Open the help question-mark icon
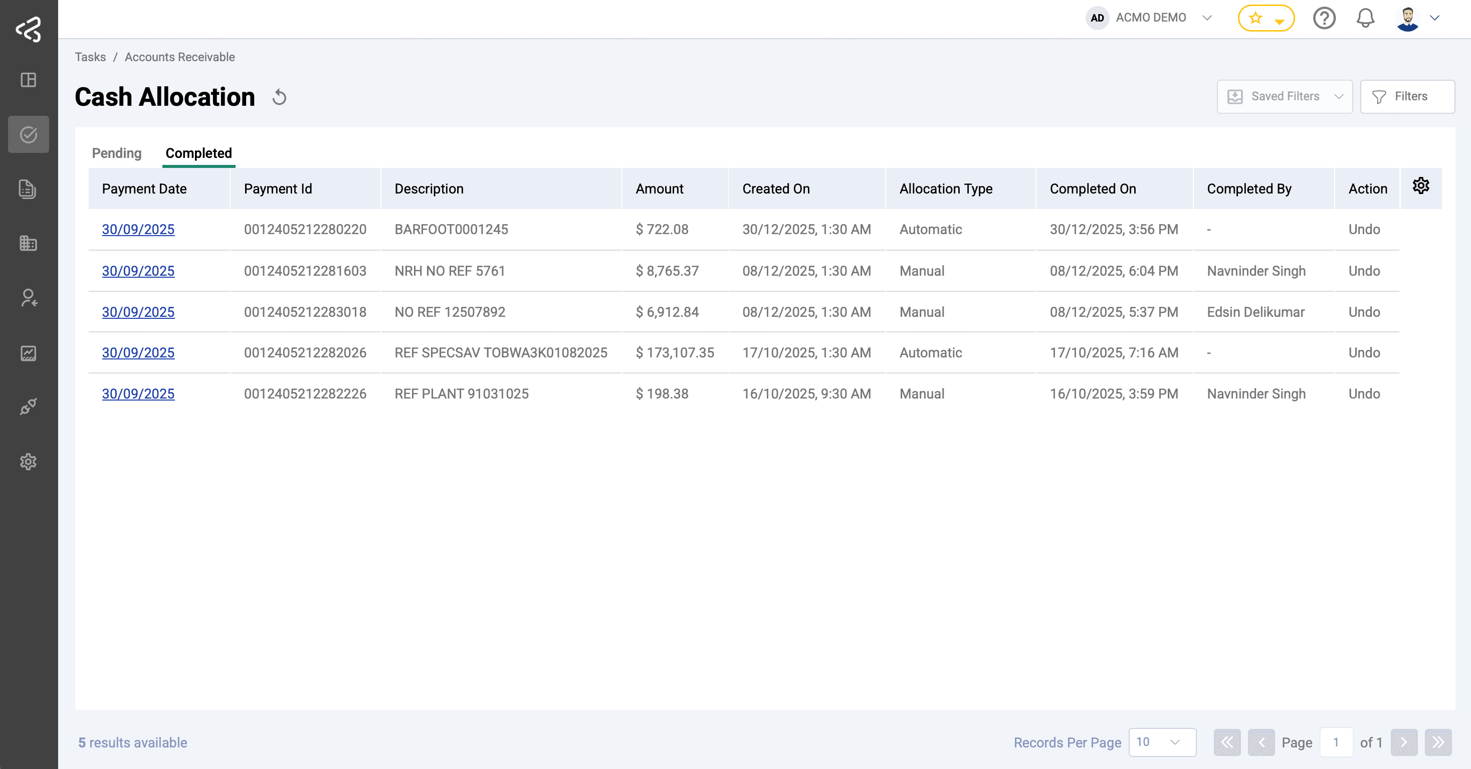Viewport: 1471px width, 769px height. point(1324,18)
